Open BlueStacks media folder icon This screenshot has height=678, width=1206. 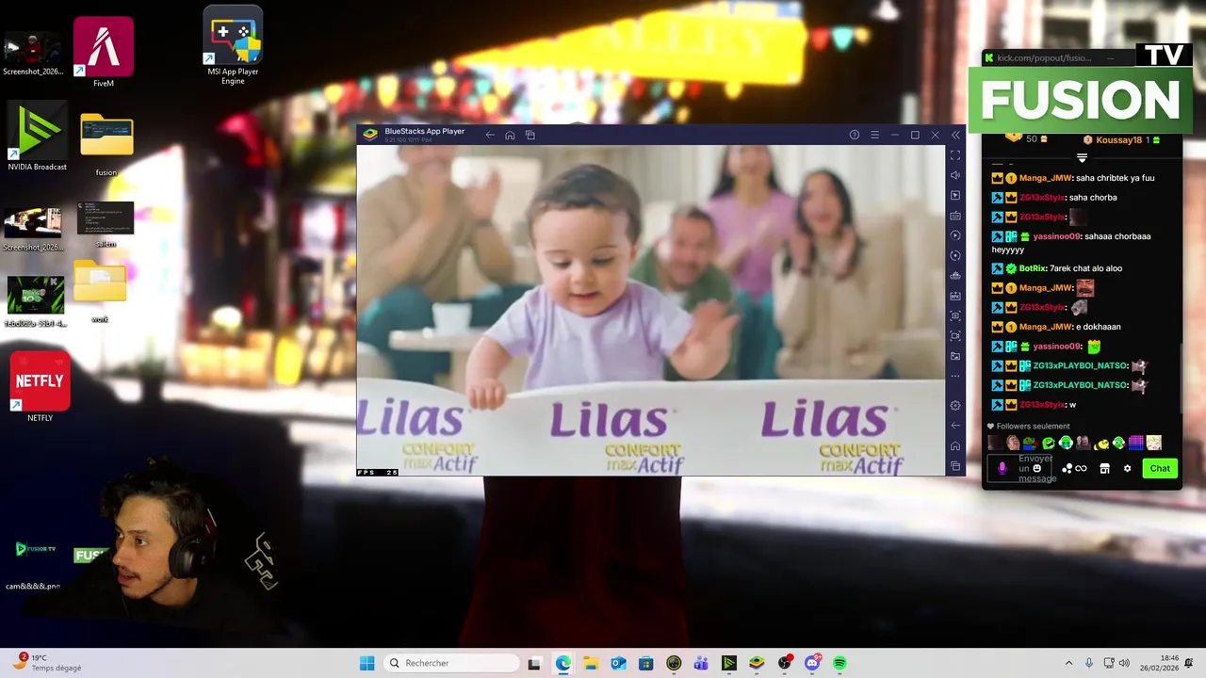[955, 356]
